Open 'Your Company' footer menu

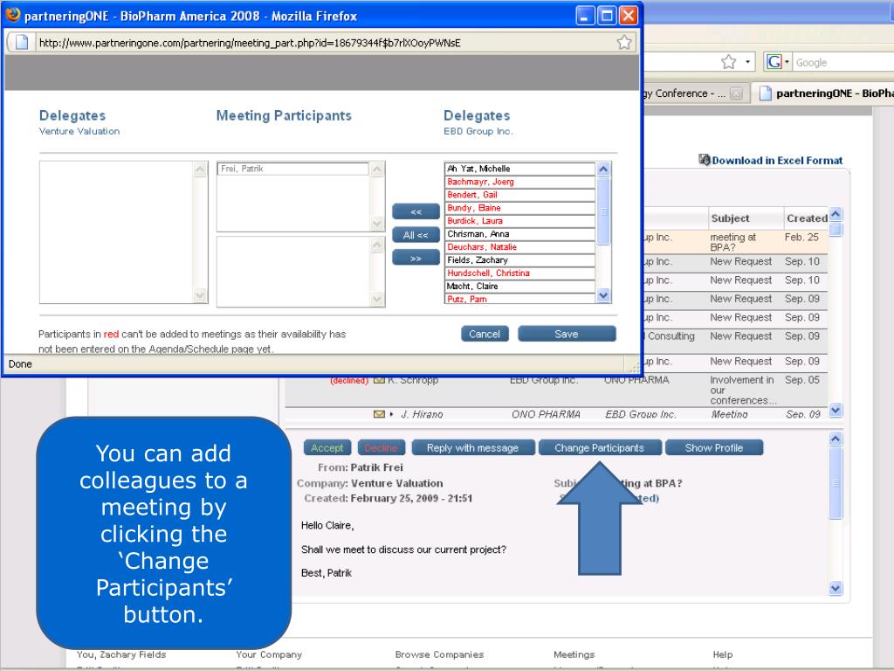269,654
